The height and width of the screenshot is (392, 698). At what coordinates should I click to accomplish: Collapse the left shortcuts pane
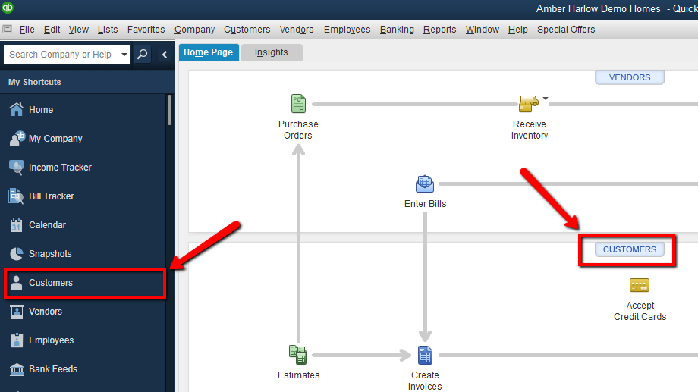tap(165, 55)
